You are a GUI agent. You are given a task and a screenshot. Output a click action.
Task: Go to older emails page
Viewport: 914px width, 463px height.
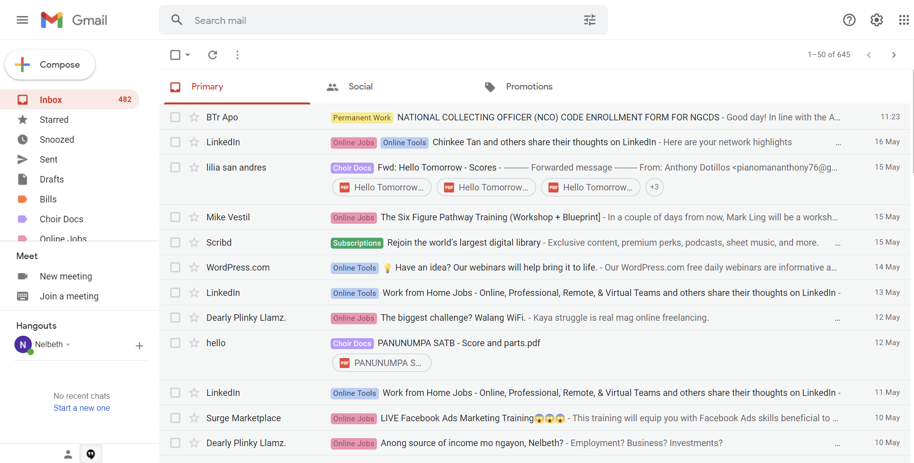pyautogui.click(x=894, y=55)
